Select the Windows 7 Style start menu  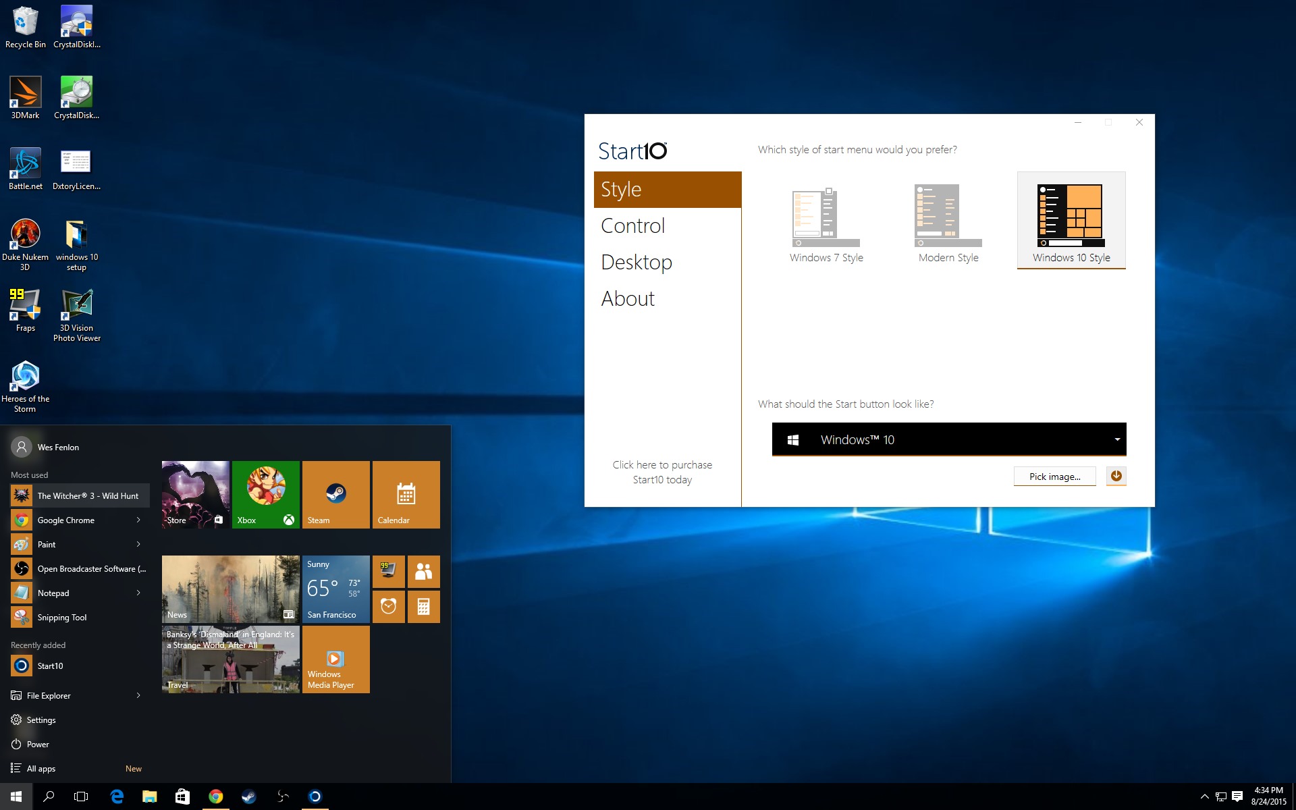[x=826, y=221]
